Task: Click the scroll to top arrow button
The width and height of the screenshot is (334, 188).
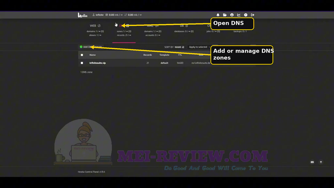Action: tap(321, 162)
